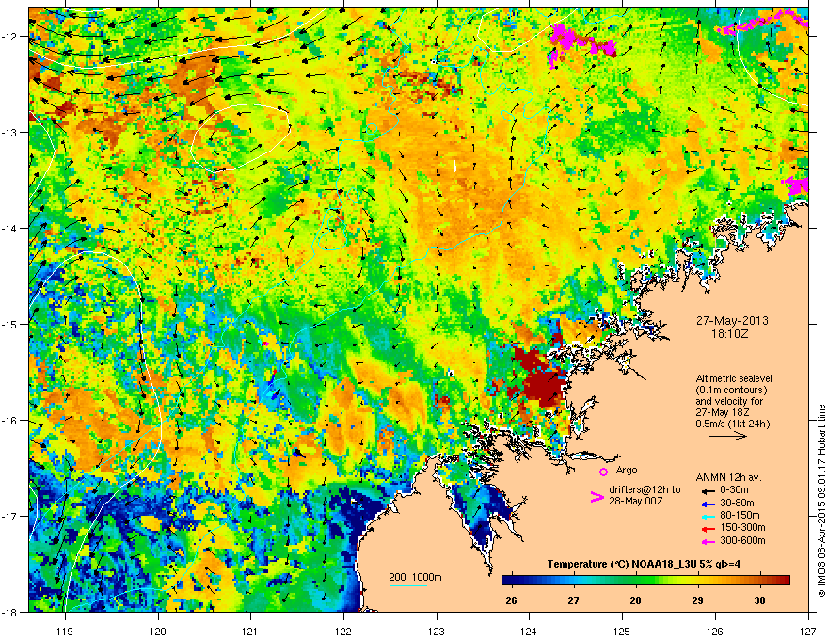828x640 pixels.
Task: Click the text '0.5m/s (1kt 24h)'
Action: pyautogui.click(x=732, y=424)
